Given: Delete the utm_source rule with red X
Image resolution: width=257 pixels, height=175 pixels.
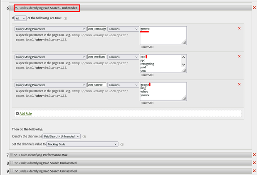Looking at the screenshot, I should (x=239, y=84).
